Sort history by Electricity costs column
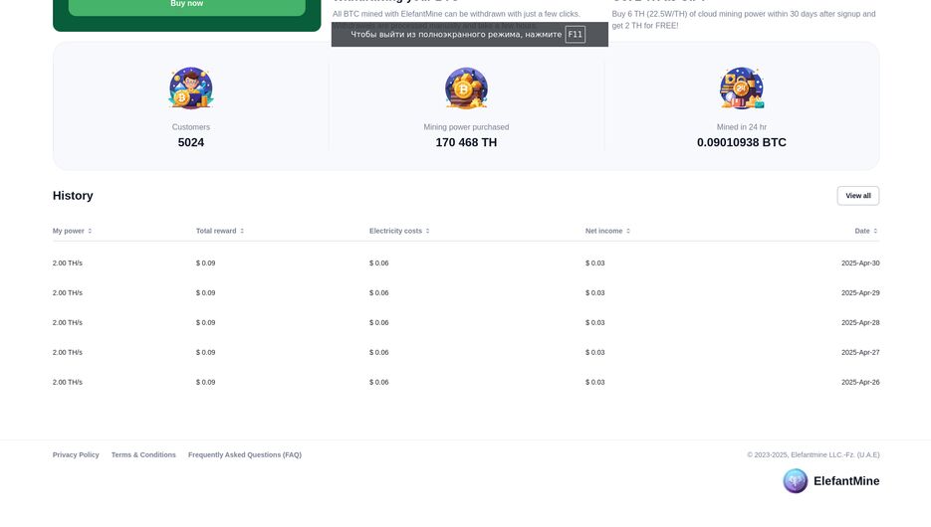This screenshot has width=931, height=527. tap(399, 232)
